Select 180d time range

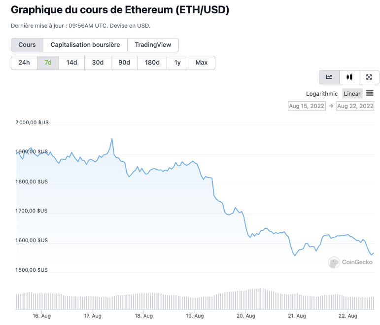tap(152, 63)
